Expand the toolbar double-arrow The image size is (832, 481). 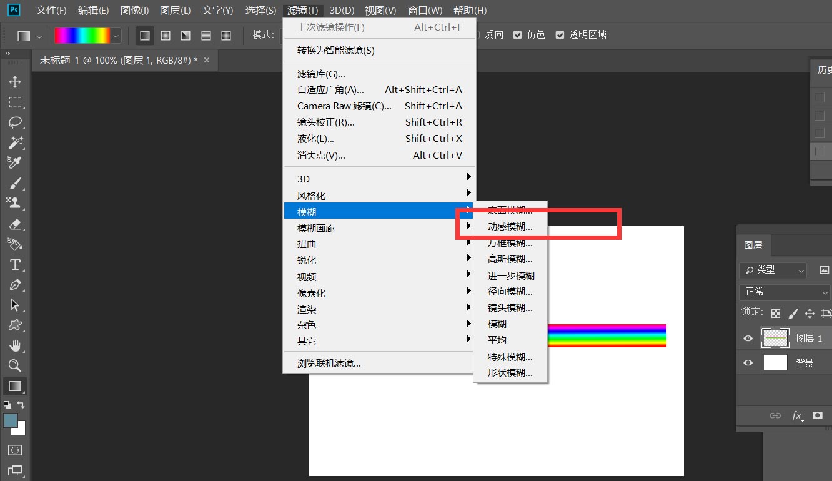tap(9, 54)
